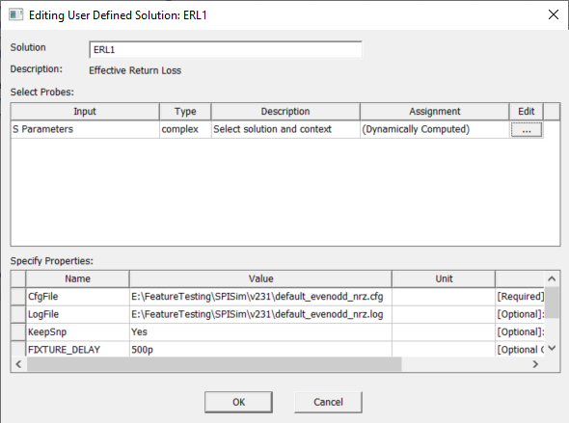Edit the LogFile value ending in nrz.log

coord(260,314)
